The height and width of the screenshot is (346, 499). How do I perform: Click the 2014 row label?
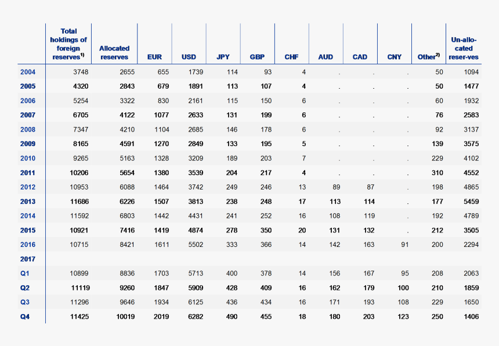(x=28, y=216)
